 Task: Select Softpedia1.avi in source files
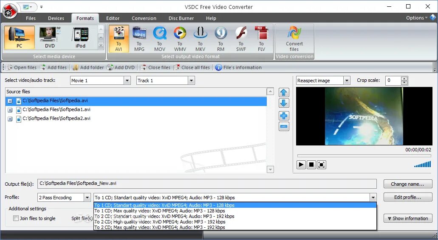click(136, 110)
